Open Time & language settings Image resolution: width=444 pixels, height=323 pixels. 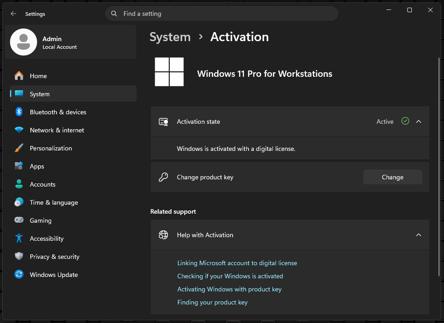pyautogui.click(x=73, y=202)
